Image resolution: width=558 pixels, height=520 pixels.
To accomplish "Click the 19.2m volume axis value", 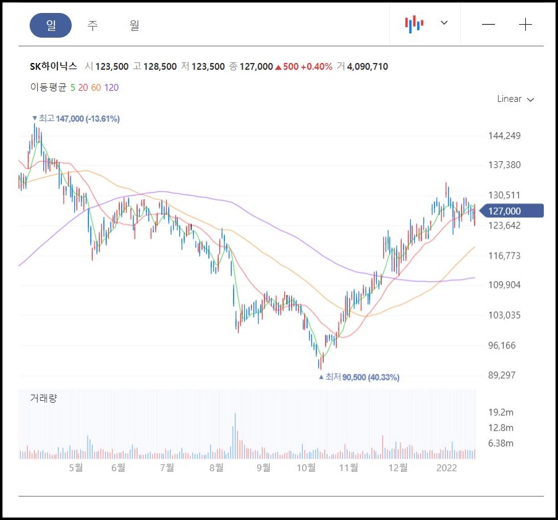I will [x=501, y=412].
